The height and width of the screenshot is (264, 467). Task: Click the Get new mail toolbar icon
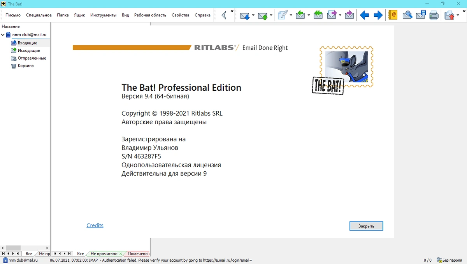click(x=245, y=16)
